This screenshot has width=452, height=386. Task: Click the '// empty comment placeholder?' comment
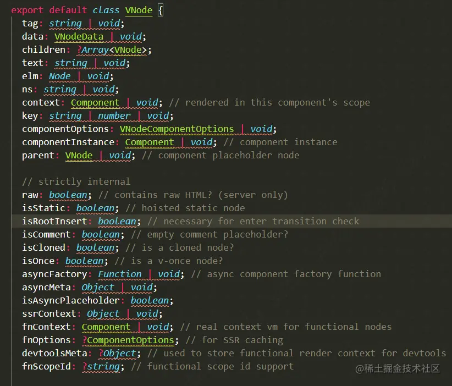click(210, 234)
